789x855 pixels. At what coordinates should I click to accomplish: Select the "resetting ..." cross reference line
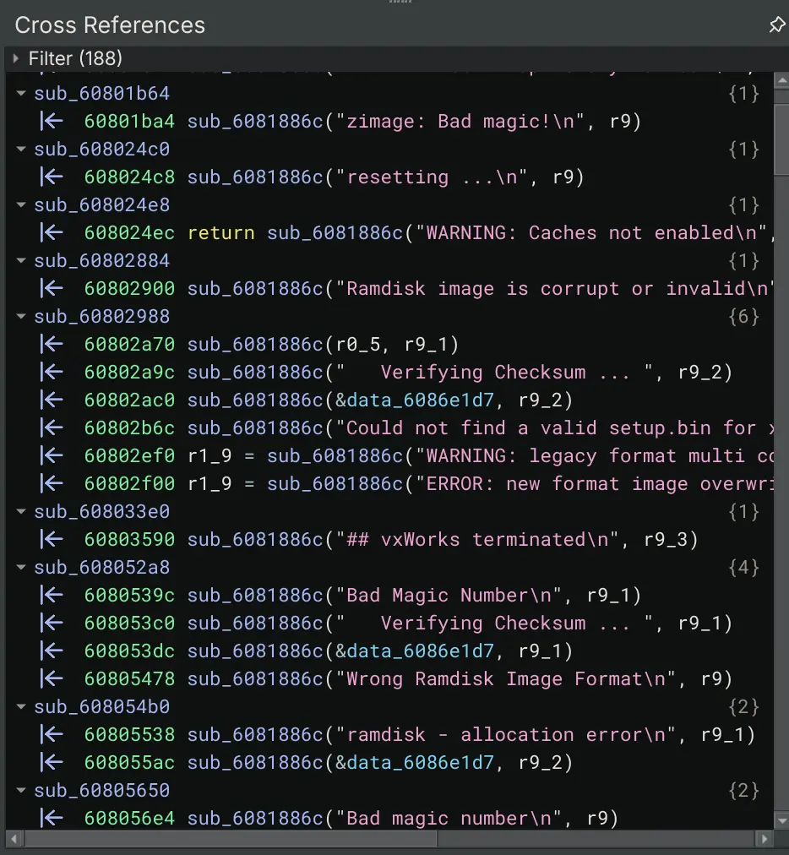click(397, 177)
